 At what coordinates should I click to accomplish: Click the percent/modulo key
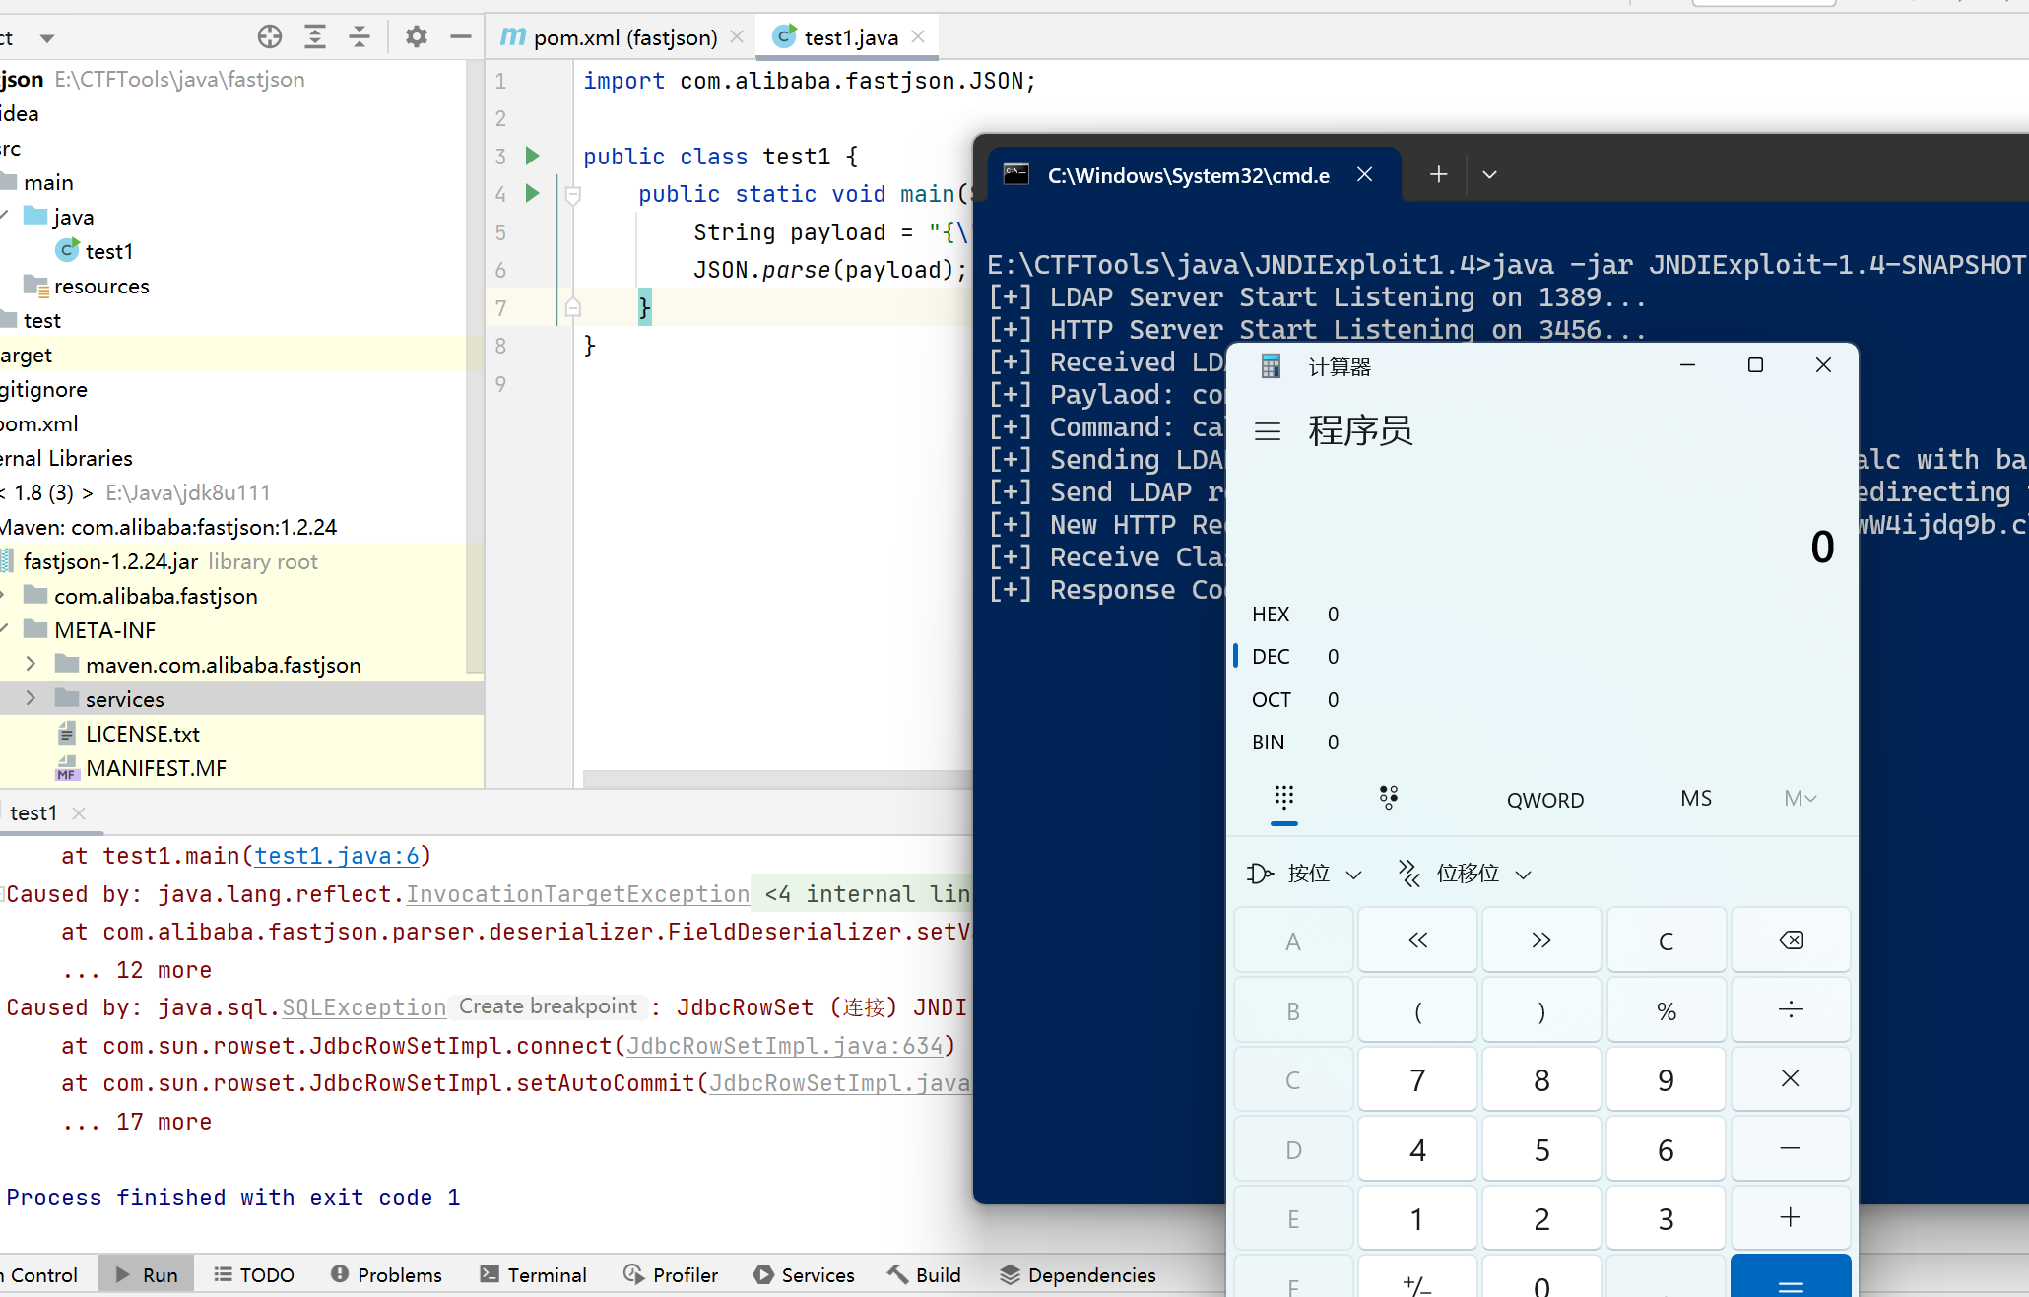coord(1666,1010)
